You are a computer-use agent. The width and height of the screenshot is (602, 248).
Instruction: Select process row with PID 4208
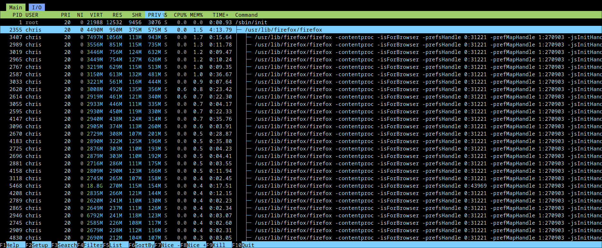(301, 193)
